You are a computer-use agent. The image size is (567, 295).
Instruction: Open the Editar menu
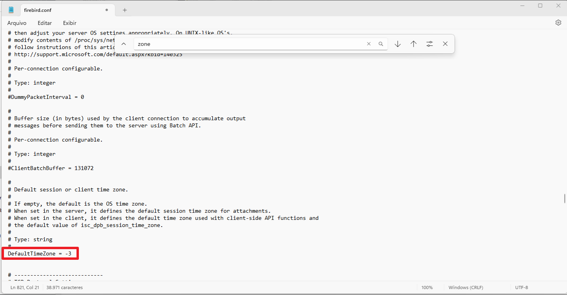[45, 23]
